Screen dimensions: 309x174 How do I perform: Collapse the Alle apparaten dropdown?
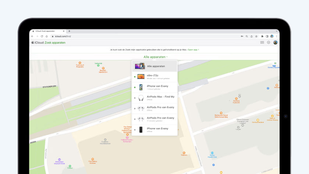tap(155, 57)
